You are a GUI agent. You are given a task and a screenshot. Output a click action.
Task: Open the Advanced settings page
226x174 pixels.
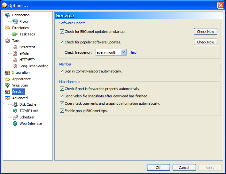click(20, 98)
